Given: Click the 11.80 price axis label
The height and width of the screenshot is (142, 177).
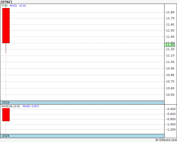Looking at the screenshot, I should pos(170,12).
